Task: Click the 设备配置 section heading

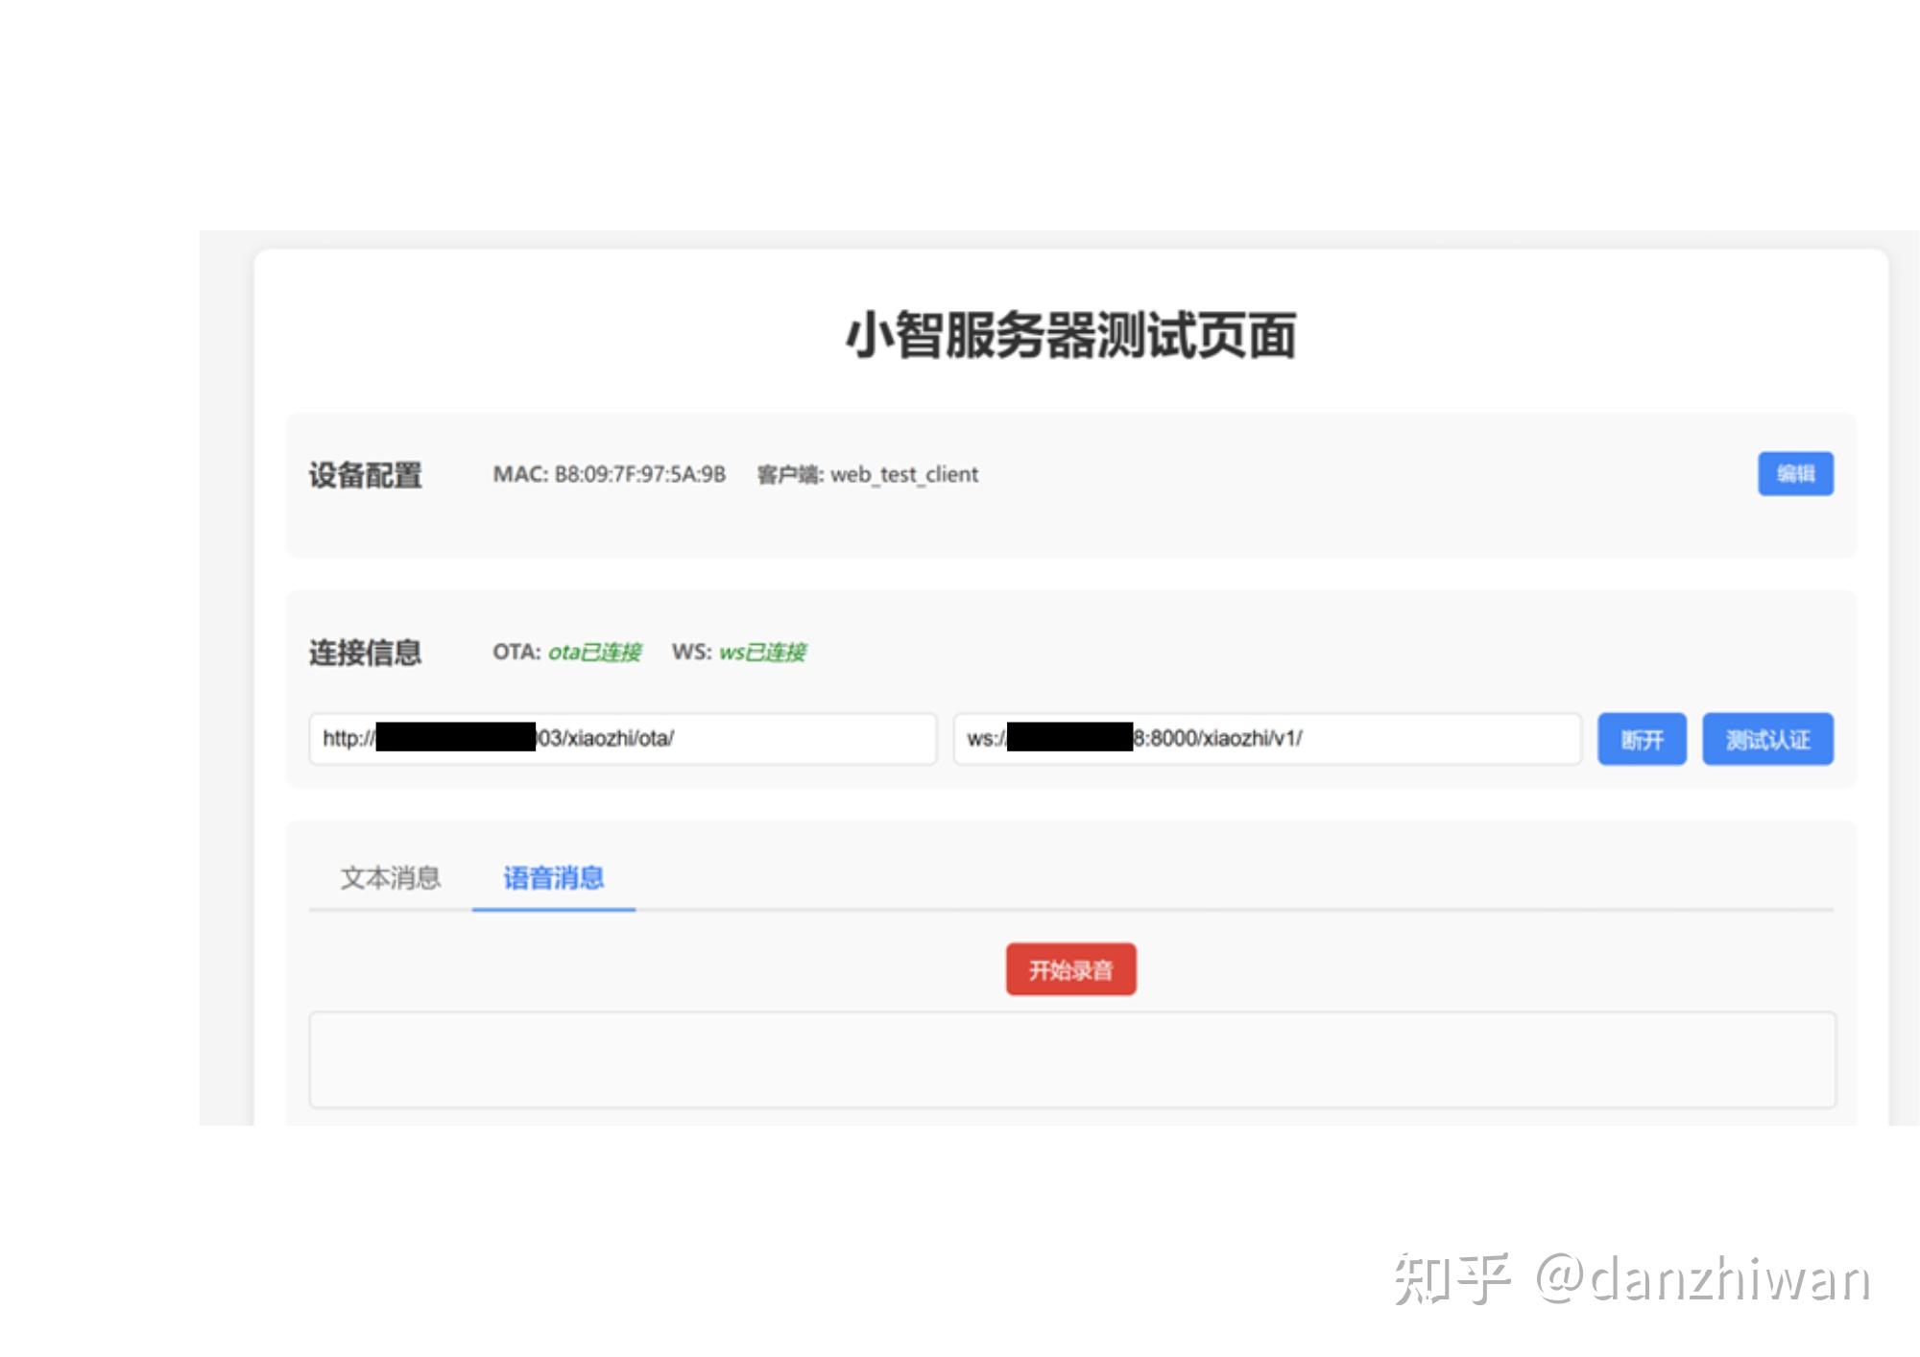Action: pos(365,473)
